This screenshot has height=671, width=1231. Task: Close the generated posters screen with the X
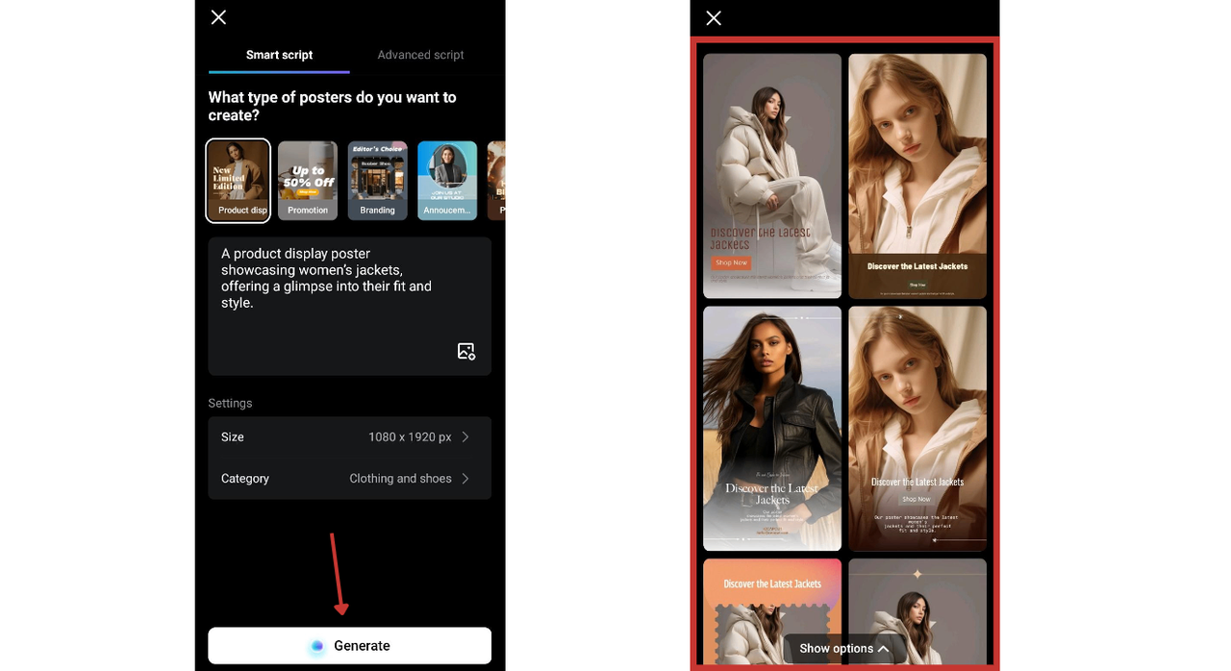tap(713, 17)
